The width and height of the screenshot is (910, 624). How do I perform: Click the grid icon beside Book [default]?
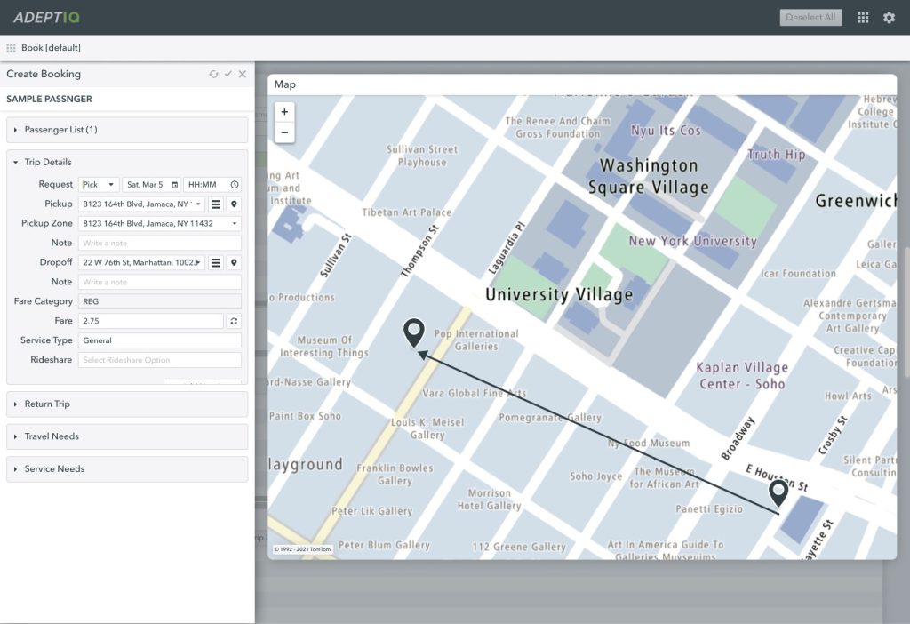pyautogui.click(x=12, y=47)
